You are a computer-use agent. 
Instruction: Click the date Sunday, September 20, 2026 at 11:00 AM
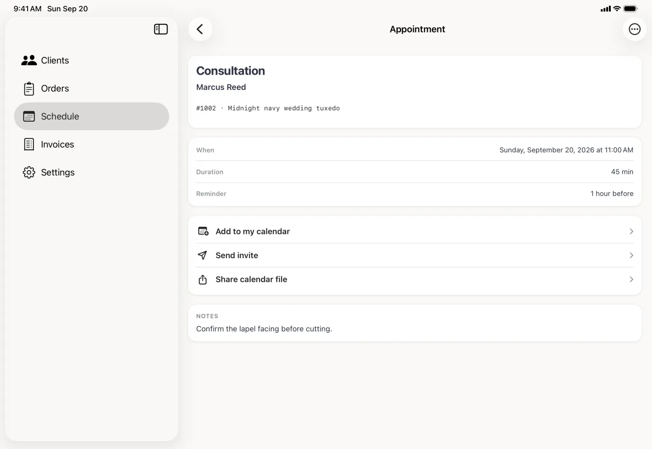[566, 150]
